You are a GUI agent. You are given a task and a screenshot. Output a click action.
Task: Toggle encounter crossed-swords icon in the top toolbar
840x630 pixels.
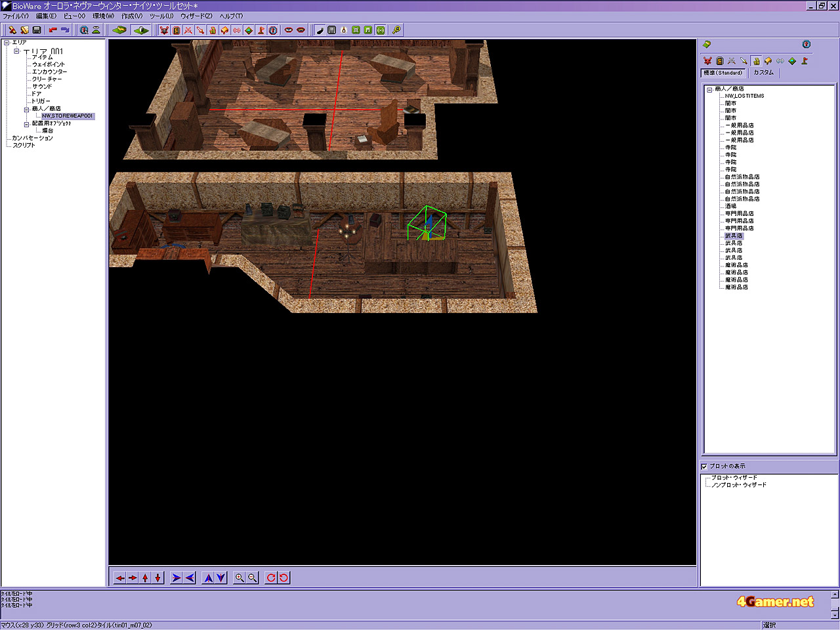188,30
